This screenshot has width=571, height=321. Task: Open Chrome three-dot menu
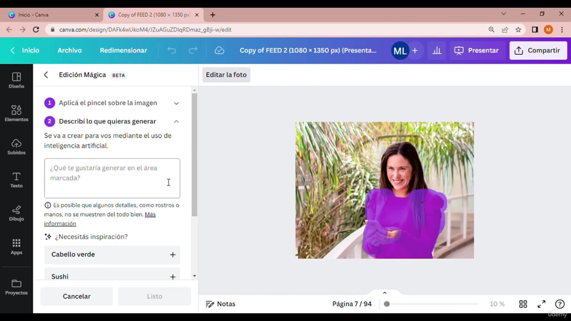pos(562,30)
